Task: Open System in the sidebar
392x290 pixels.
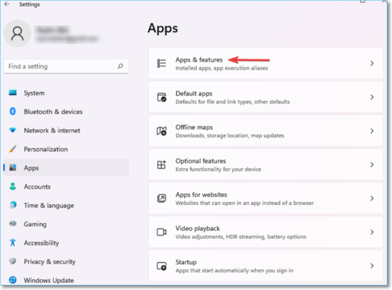Action: click(34, 93)
